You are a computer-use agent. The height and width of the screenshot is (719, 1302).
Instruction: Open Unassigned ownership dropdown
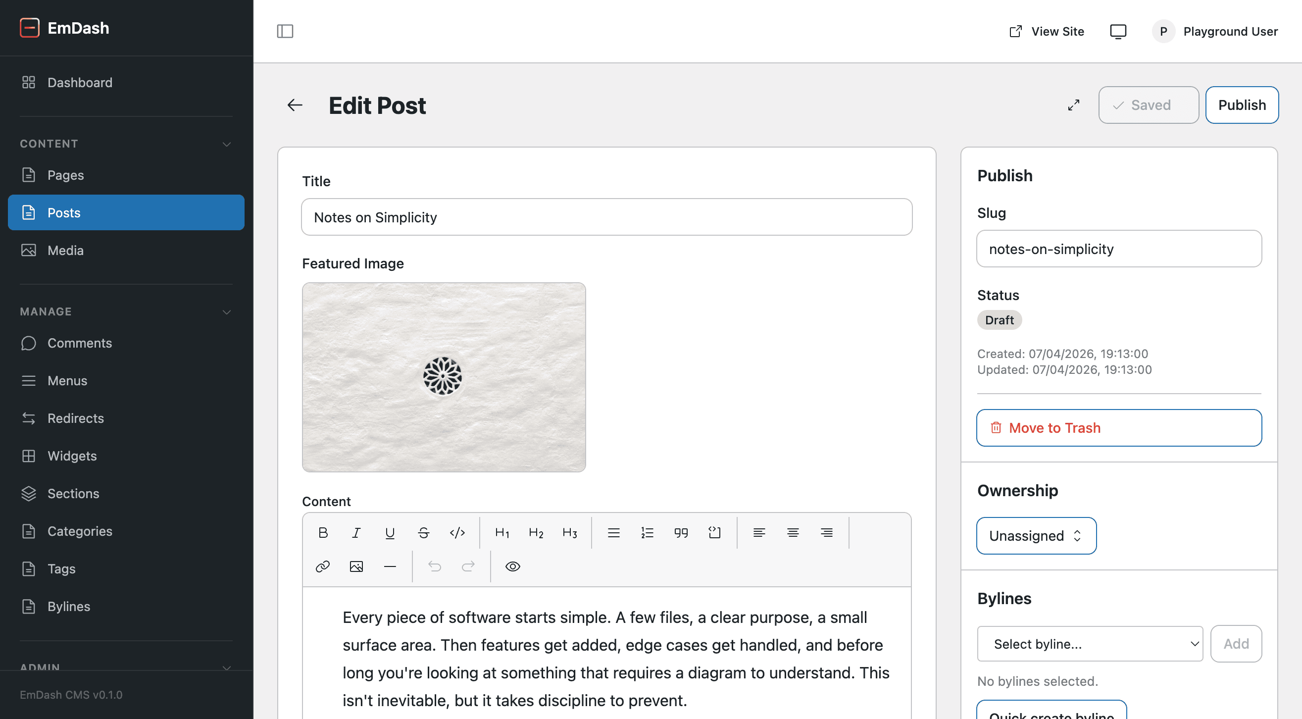click(1036, 535)
